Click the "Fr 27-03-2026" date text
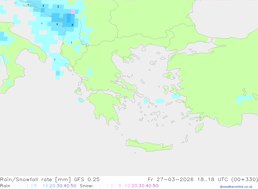Screen dimensions: 258x189 [171, 179]
